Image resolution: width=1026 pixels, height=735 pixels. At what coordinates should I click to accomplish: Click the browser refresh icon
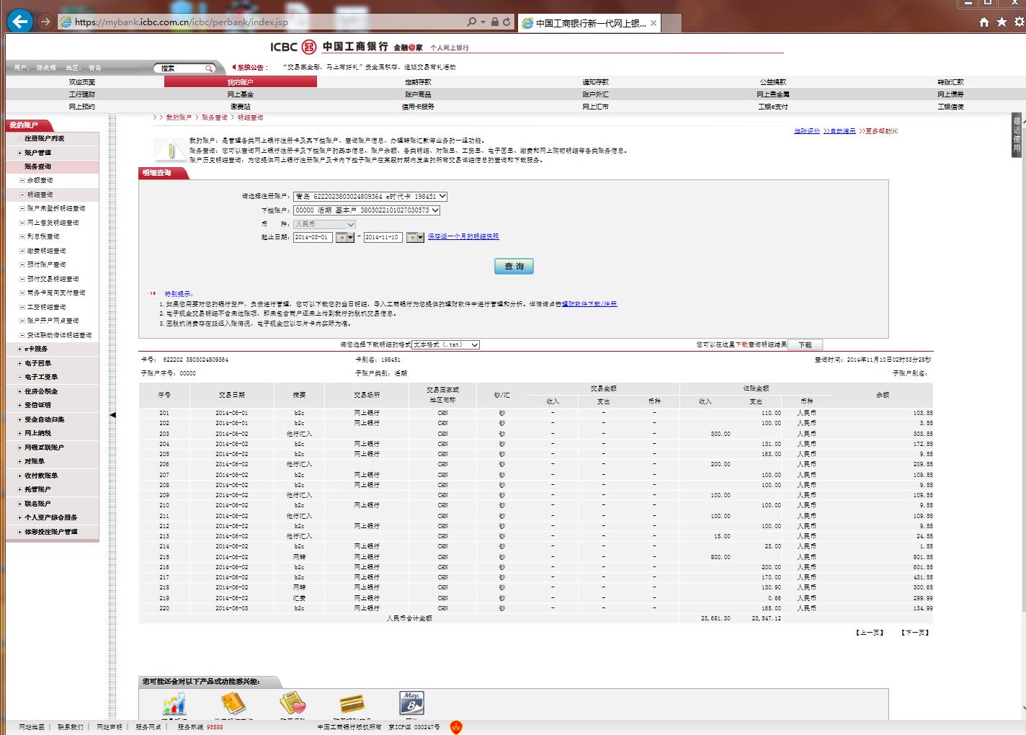point(507,22)
